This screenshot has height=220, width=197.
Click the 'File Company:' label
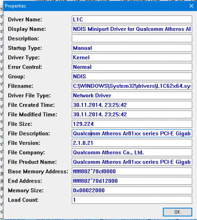26,153
